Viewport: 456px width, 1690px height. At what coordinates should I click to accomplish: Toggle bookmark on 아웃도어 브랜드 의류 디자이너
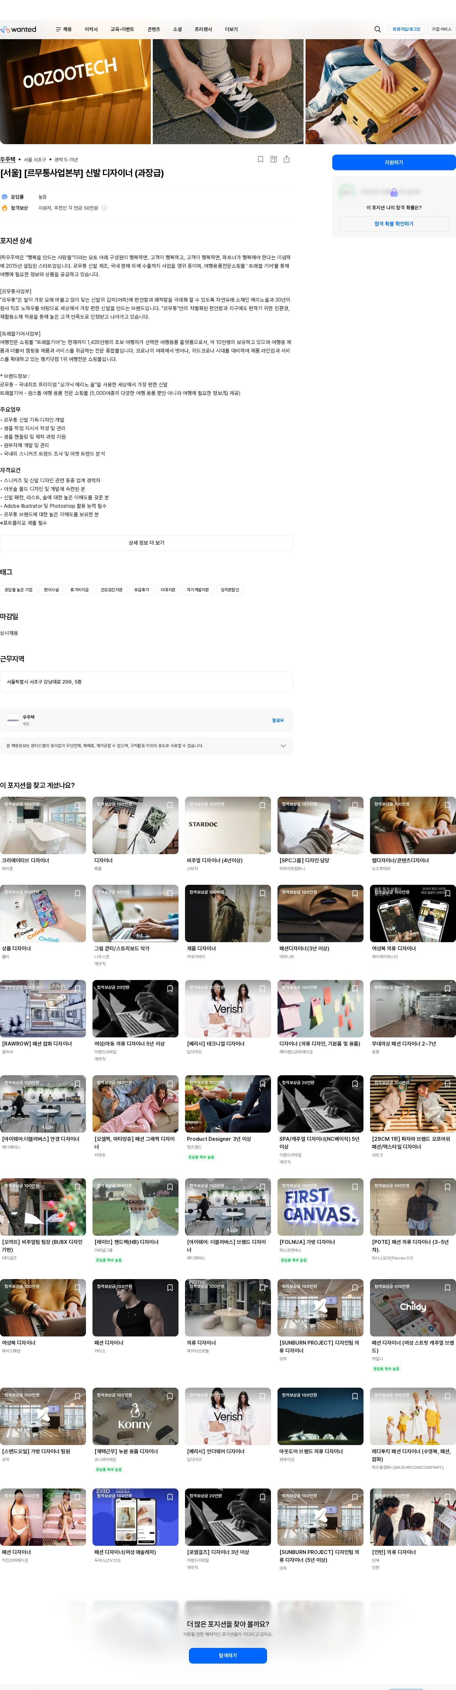coord(355,1396)
